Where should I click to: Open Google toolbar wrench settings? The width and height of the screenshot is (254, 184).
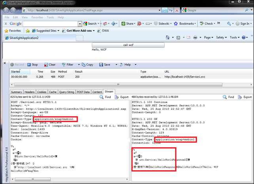pos(229,24)
